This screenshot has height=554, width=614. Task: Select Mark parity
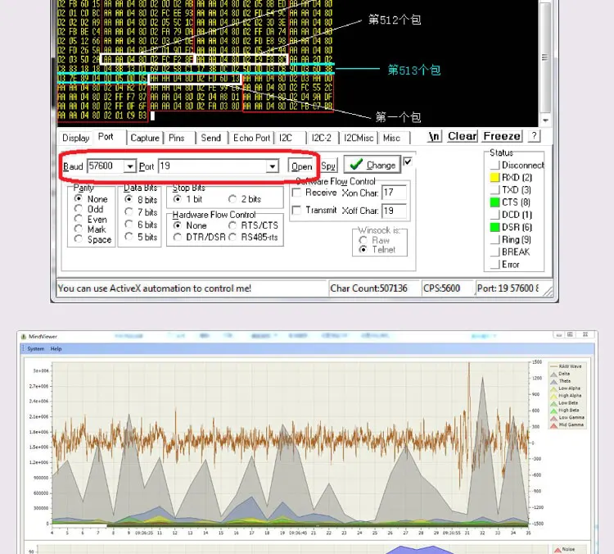coord(90,229)
